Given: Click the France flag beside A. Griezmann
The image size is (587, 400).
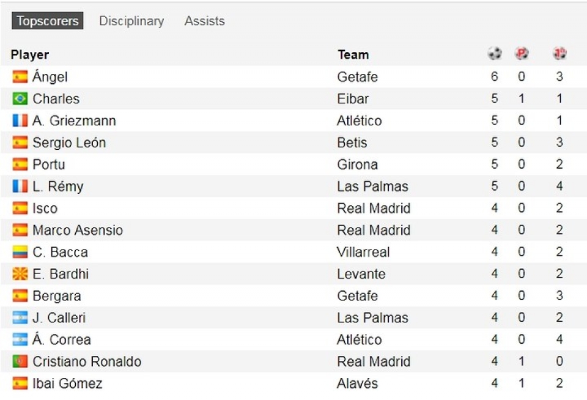Looking at the screenshot, I should [20, 120].
